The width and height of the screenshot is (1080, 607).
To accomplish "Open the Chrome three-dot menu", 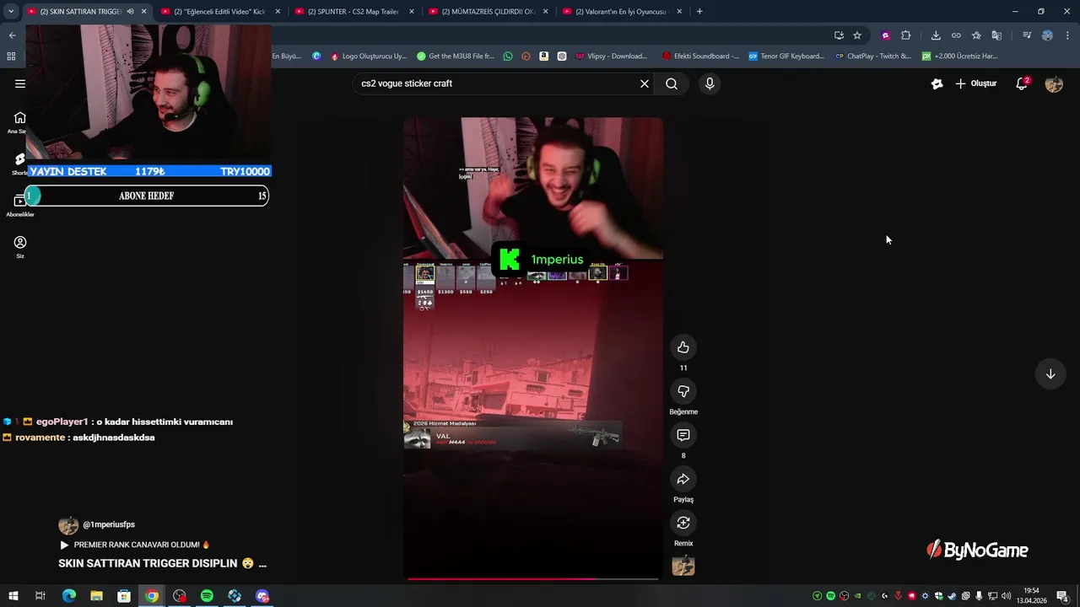I will click(x=1067, y=35).
